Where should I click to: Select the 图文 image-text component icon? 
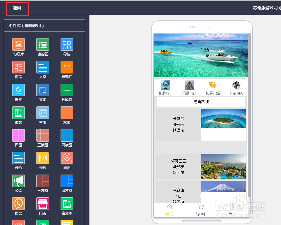pyautogui.click(x=18, y=113)
